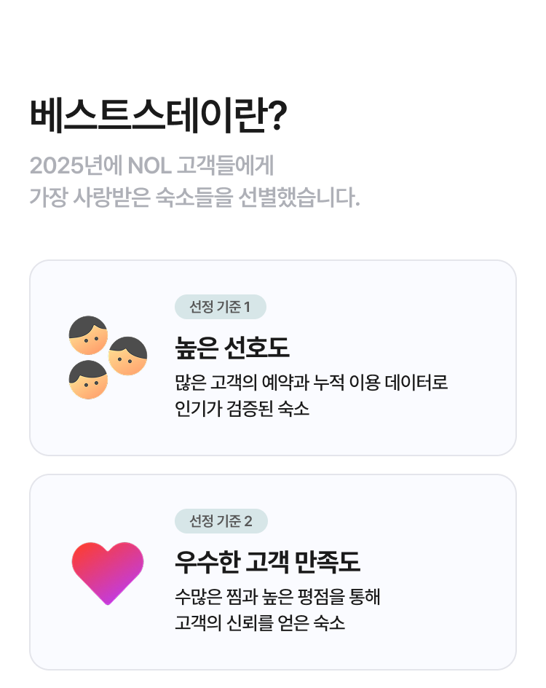Screen dimensions: 546x688
Task: Click the '가장 사랑받은' subtitle text
Action: click(x=90, y=197)
